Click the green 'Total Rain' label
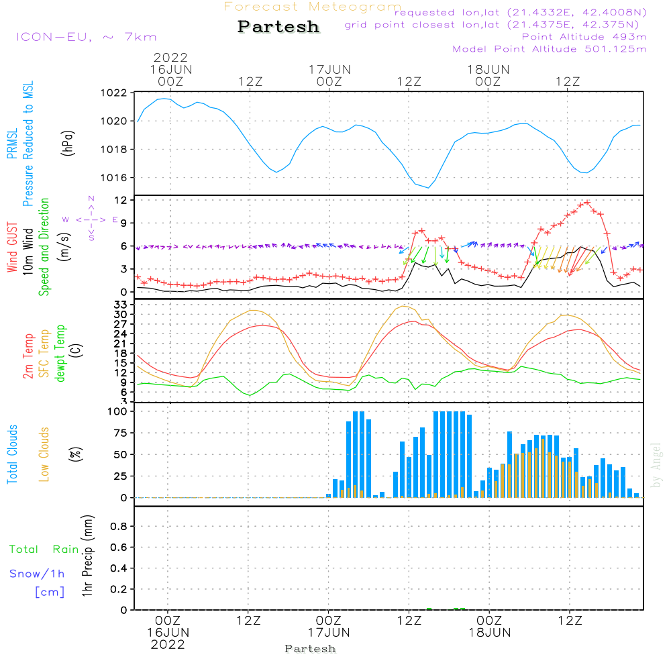This screenshot has height=671, width=671. point(44,550)
